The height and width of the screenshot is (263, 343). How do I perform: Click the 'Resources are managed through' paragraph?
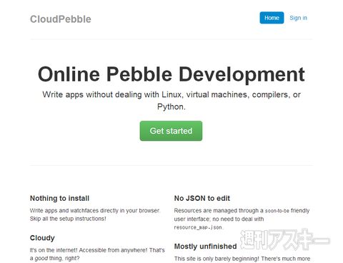click(x=242, y=219)
